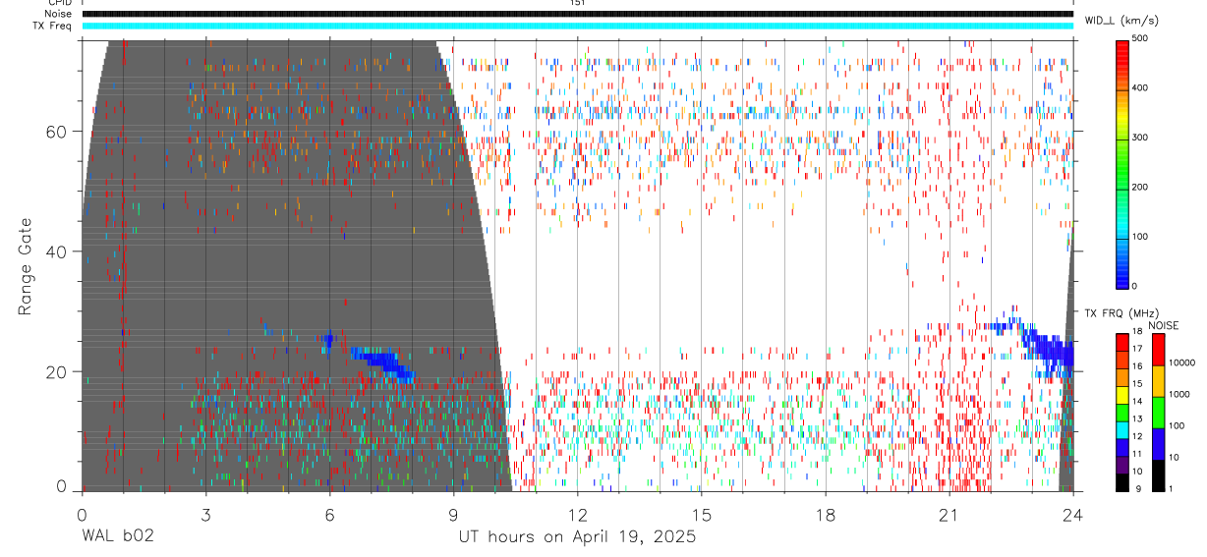The width and height of the screenshot is (1207, 557).
Task: Click the '24' tick on UT hours axis
Action: click(1073, 514)
